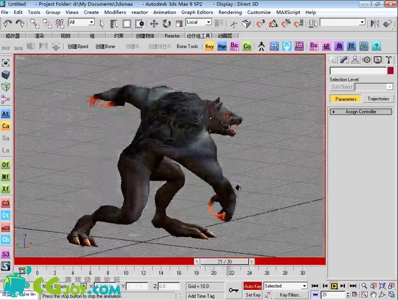Image resolution: width=398 pixels, height=300 pixels.
Task: Click the Ca sidebar icon
Action: (x=6, y=126)
